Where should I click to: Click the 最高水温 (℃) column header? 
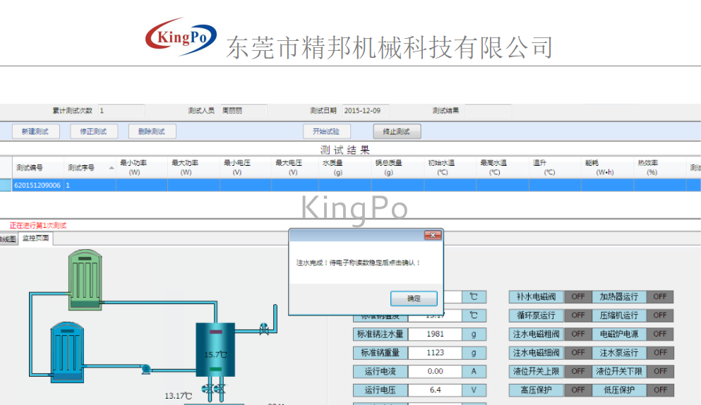pos(503,168)
